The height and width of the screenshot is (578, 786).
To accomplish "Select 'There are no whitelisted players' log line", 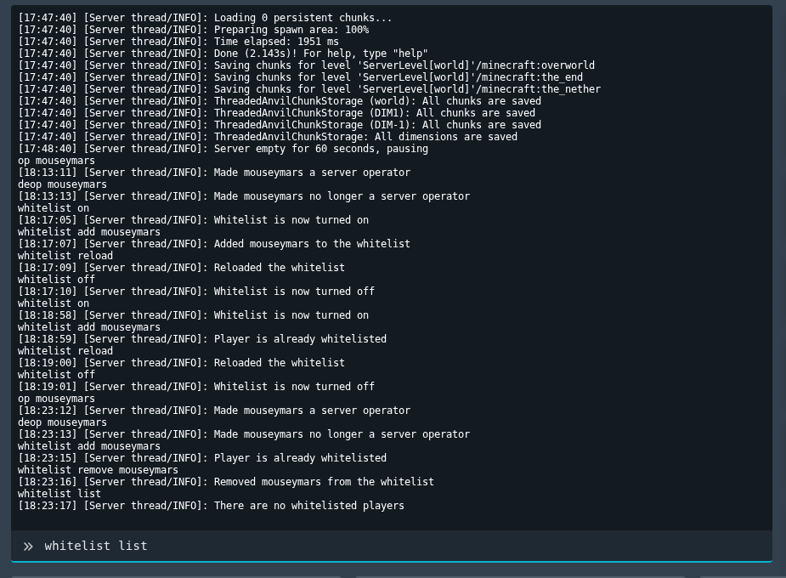I will point(211,506).
